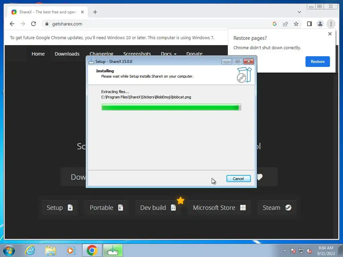Launch Internet Explorer from taskbar
343x257 pixels.
pos(30,250)
